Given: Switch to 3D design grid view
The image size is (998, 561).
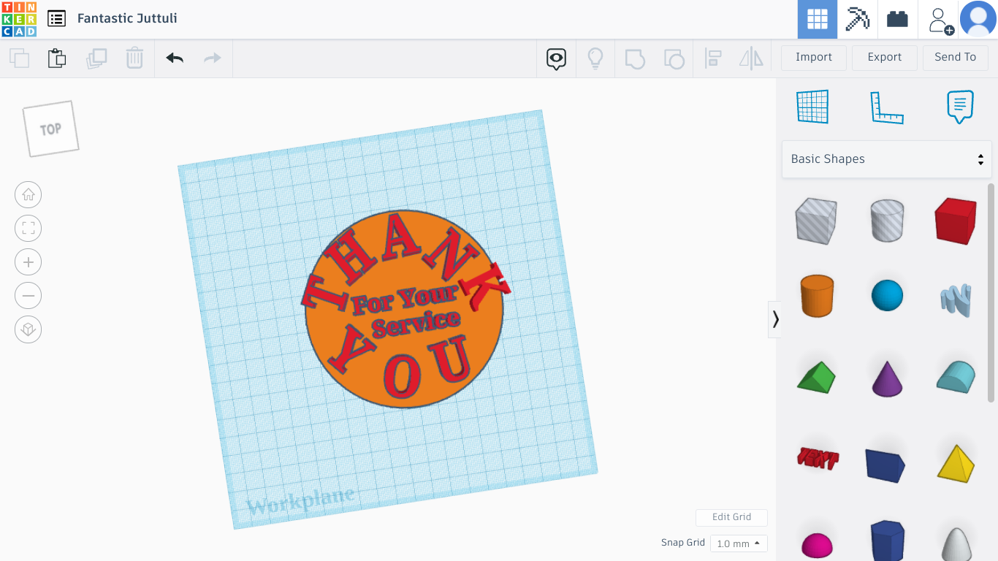Looking at the screenshot, I should coord(817,19).
